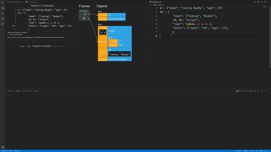Click the imported function value

117,59
